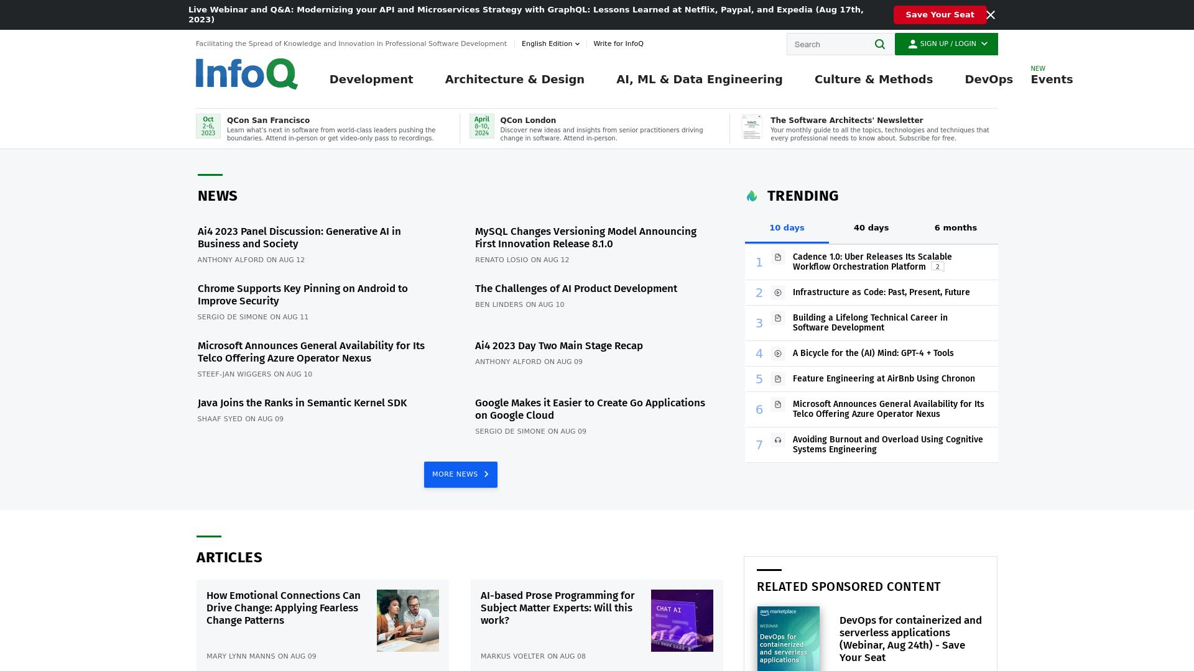This screenshot has height=671, width=1194.
Task: Open the Azure Operator Nexus headline in the News section
Action: [x=311, y=352]
